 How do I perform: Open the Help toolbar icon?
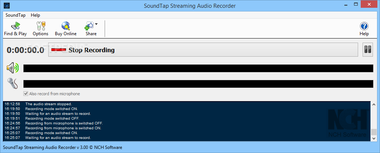tap(364, 29)
